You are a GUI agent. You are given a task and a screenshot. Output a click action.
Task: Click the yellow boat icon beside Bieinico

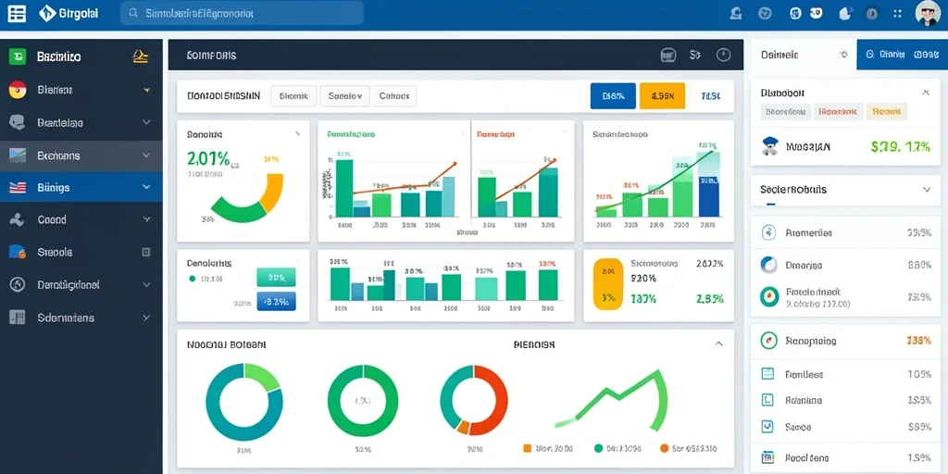[141, 56]
